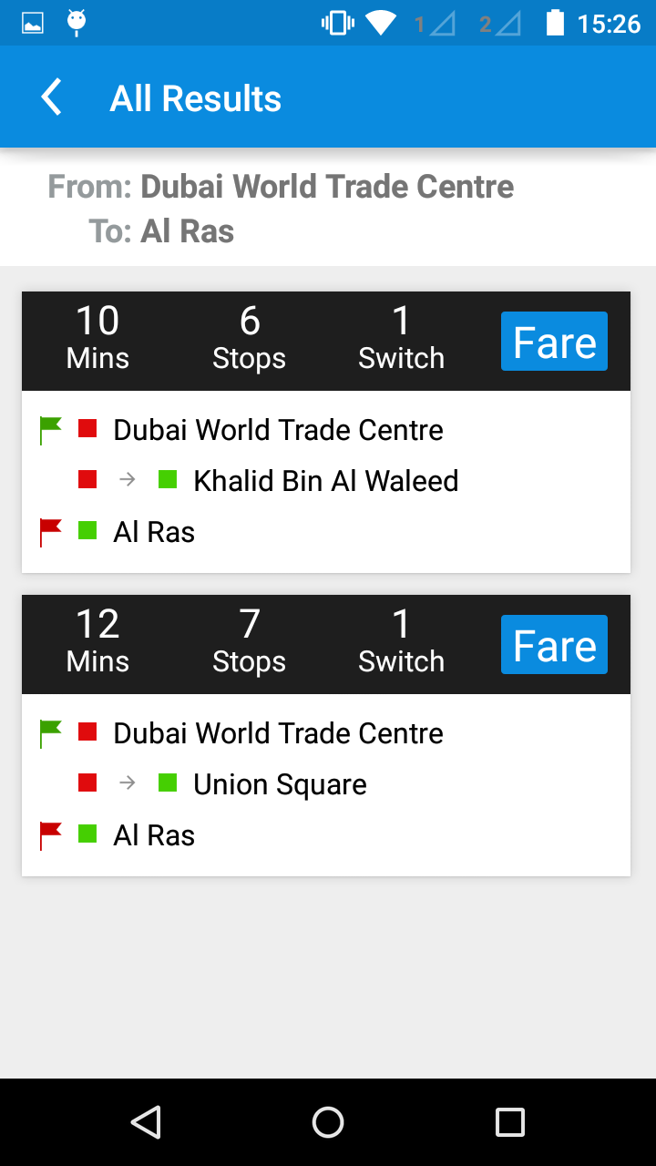
Task: Tap the All Results title
Action: (195, 98)
